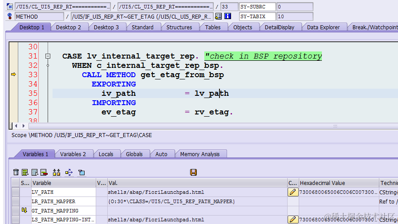Click the S... status column header
Image resolution: width=398 pixels, height=224 pixels.
25,183
